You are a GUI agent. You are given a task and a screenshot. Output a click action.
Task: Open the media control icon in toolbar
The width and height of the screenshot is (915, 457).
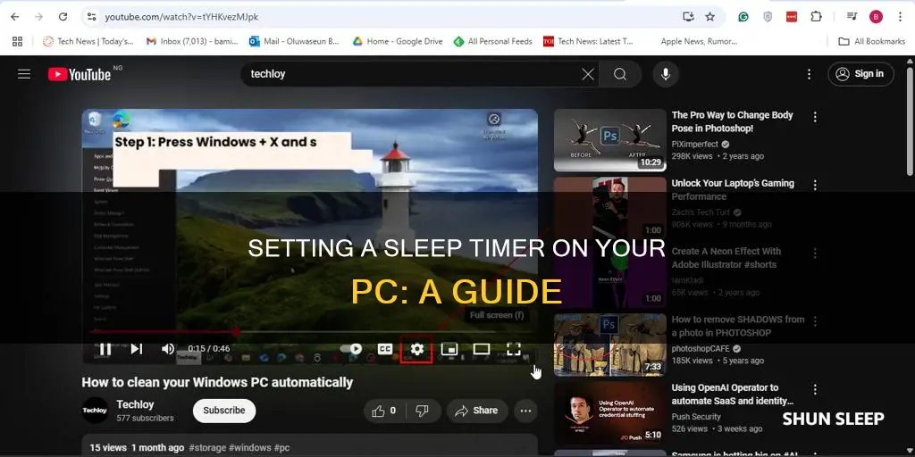[x=852, y=17]
